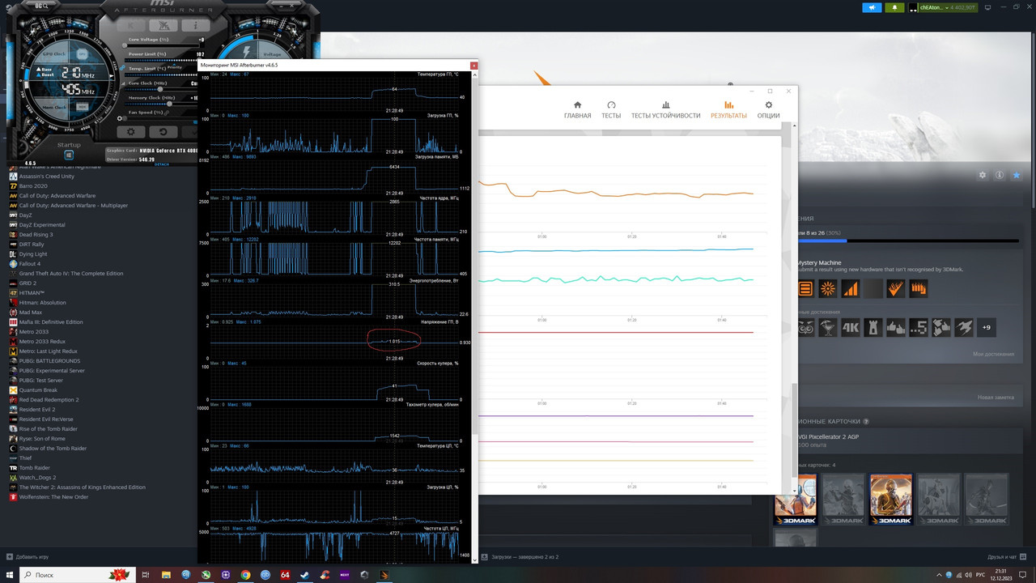The image size is (1036, 583).
Task: Select Barro 2020 in the game list
Action: (33, 186)
